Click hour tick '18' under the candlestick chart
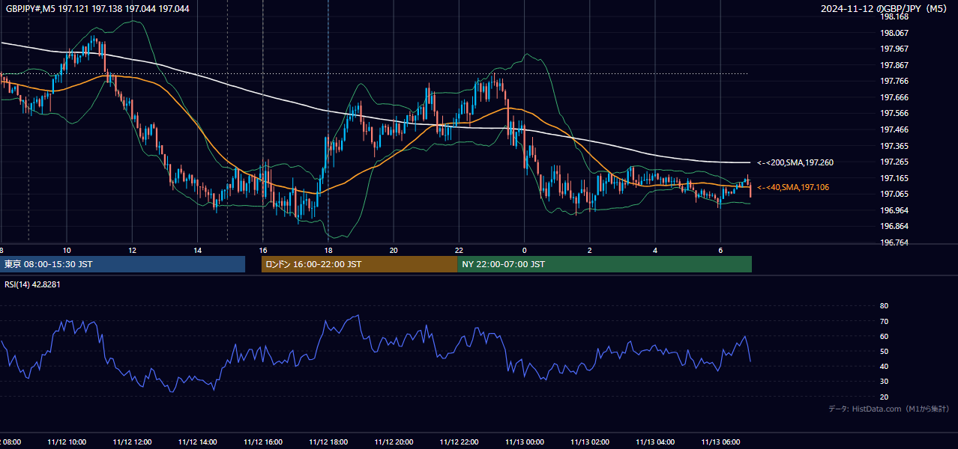 pos(328,250)
